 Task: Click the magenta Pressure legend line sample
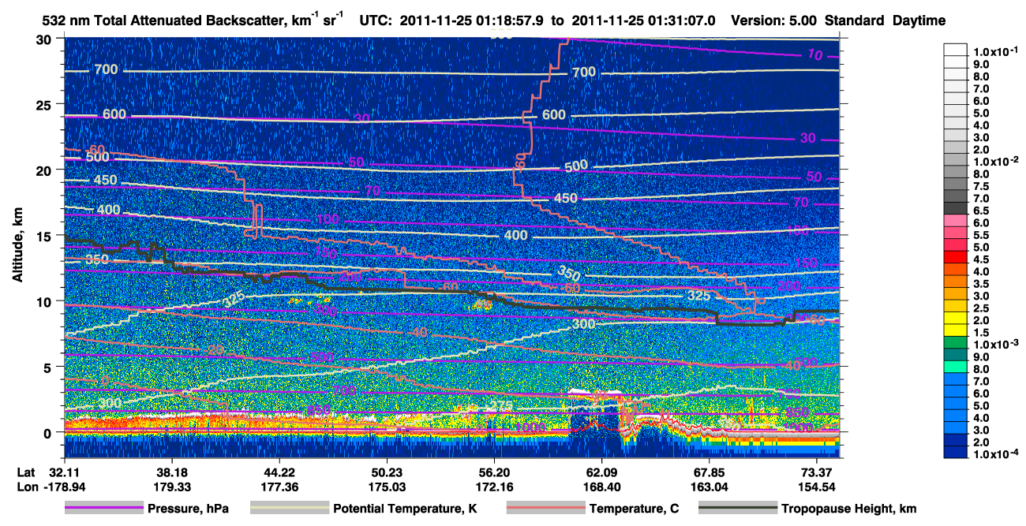pyautogui.click(x=103, y=508)
